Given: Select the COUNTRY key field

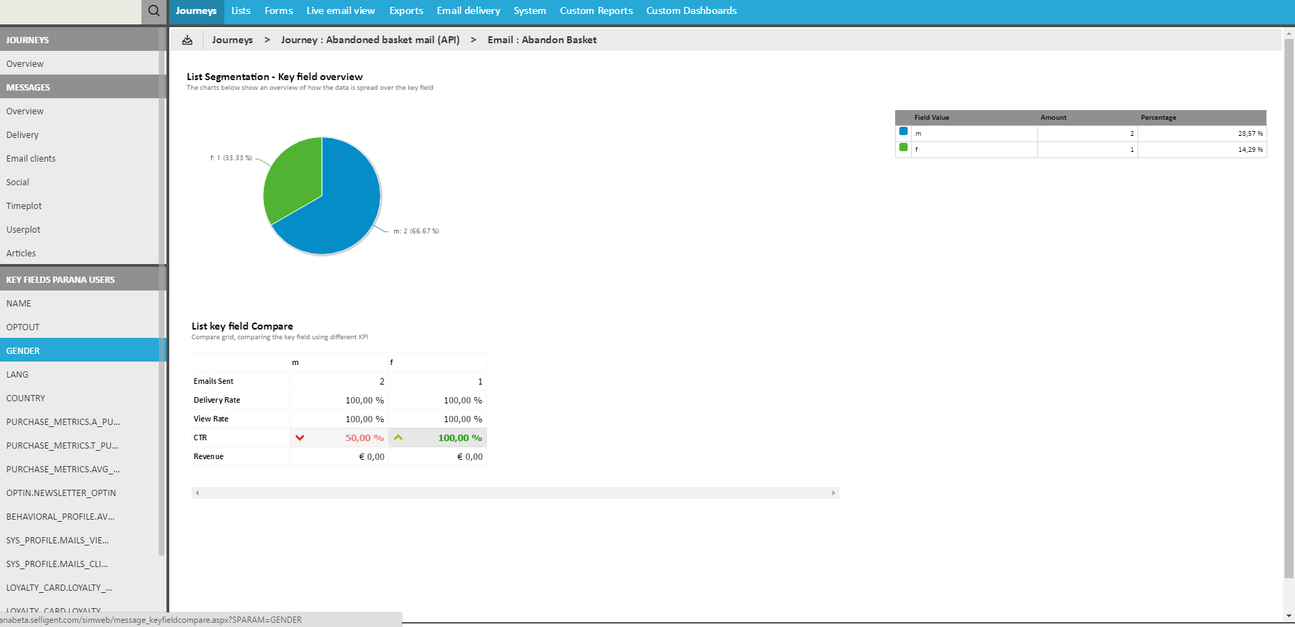Looking at the screenshot, I should (26, 398).
